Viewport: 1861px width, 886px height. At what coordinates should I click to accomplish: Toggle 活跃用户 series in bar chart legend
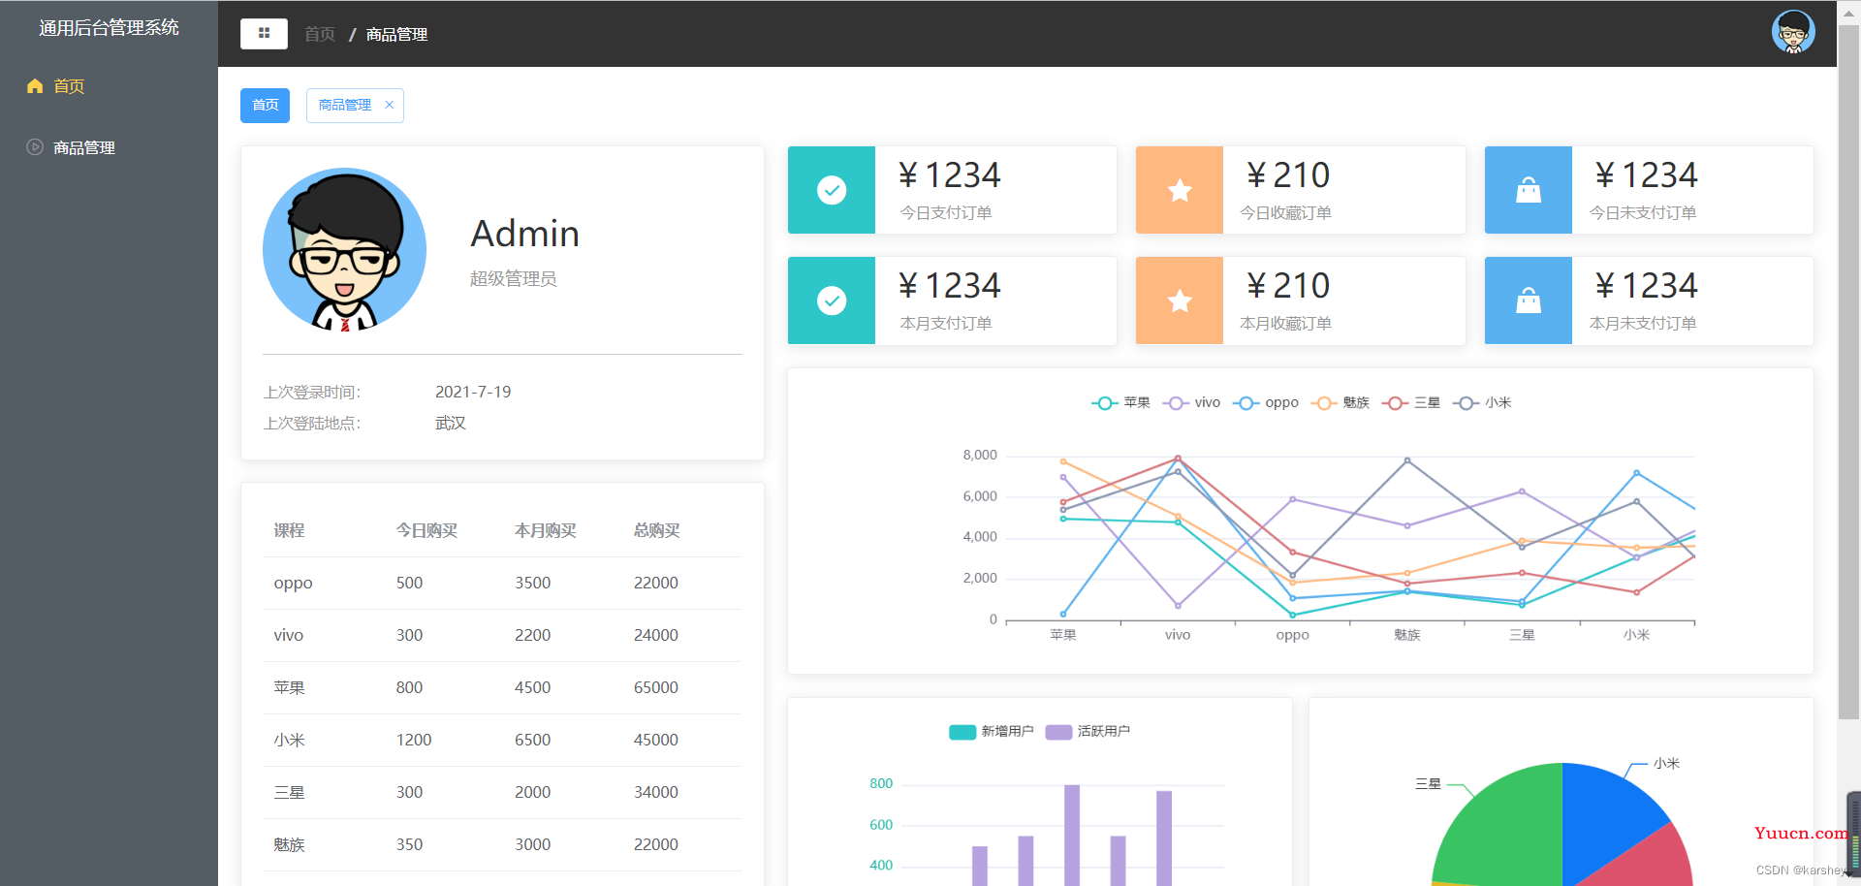[1088, 732]
